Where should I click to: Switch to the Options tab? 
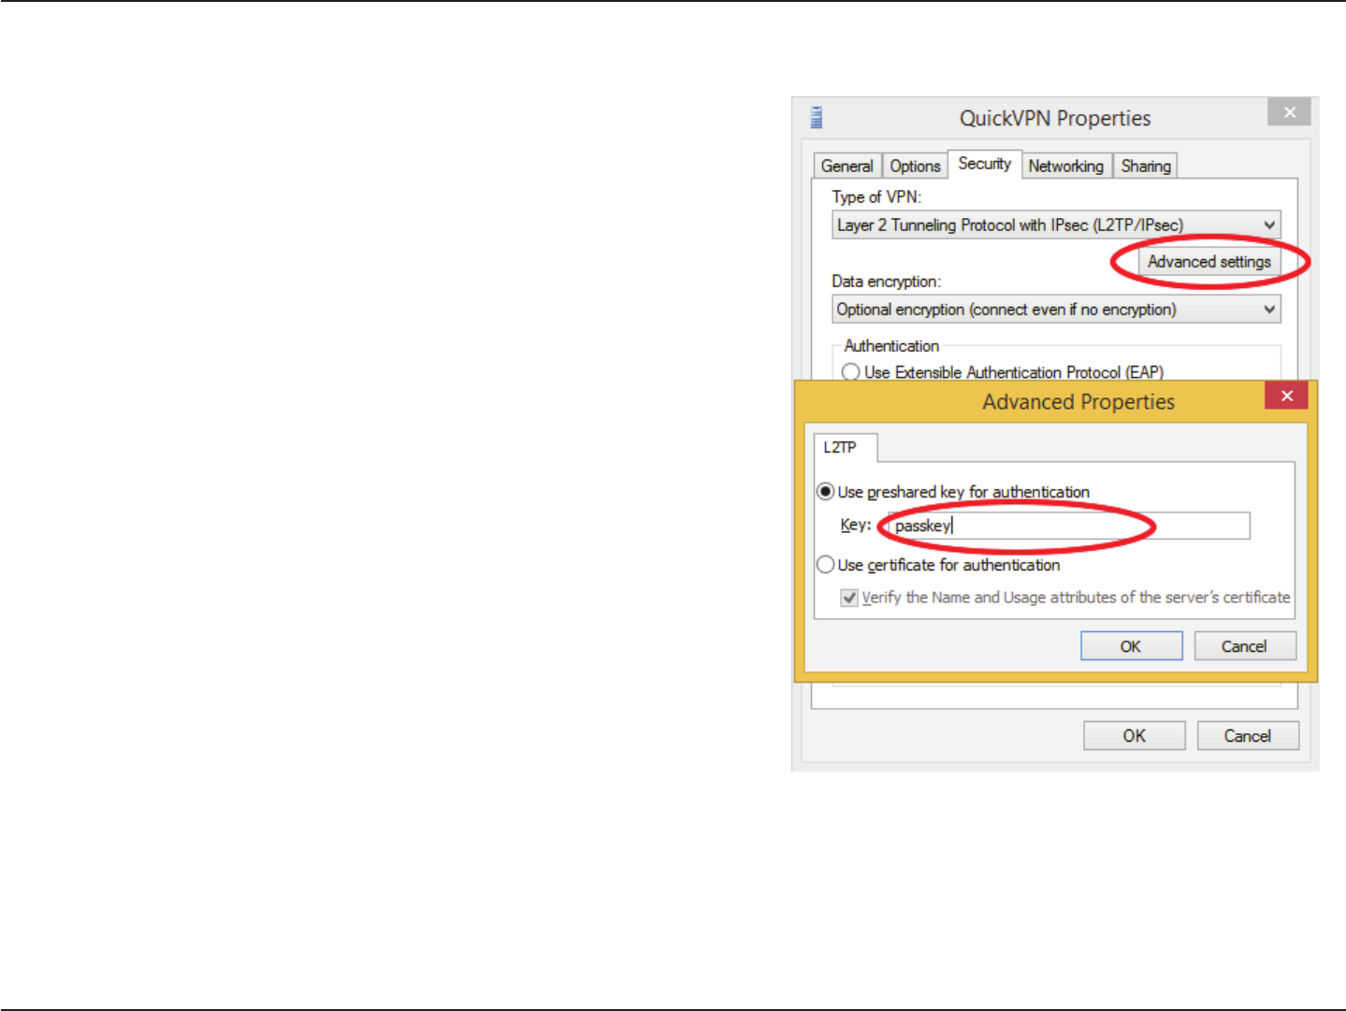point(915,166)
